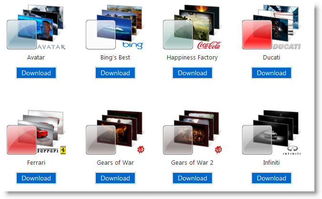The height and width of the screenshot is (199, 322).
Task: Click the Ferrari prancing horse badge
Action: (x=63, y=150)
